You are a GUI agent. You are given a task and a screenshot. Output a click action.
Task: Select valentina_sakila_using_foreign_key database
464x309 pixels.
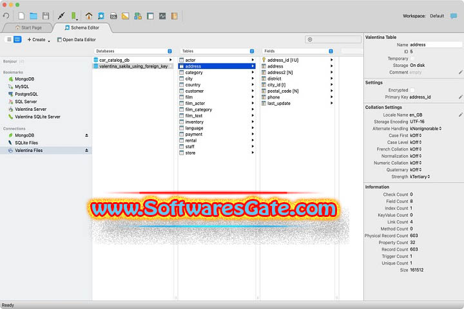coord(133,66)
